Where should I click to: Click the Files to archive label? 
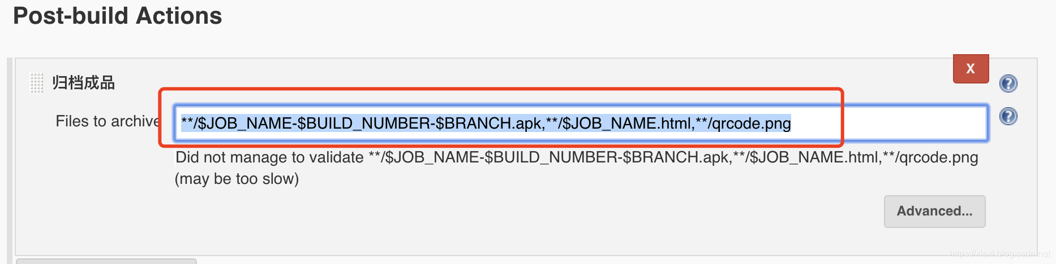108,121
